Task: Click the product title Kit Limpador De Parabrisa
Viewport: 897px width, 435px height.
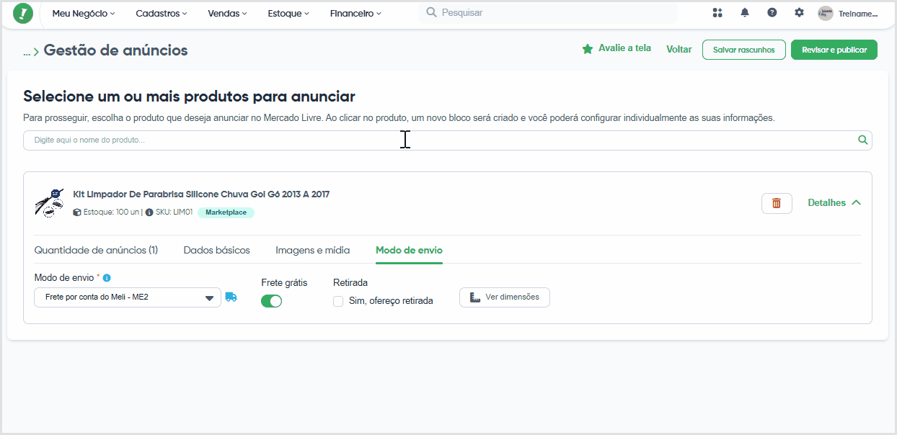Action: (x=201, y=194)
